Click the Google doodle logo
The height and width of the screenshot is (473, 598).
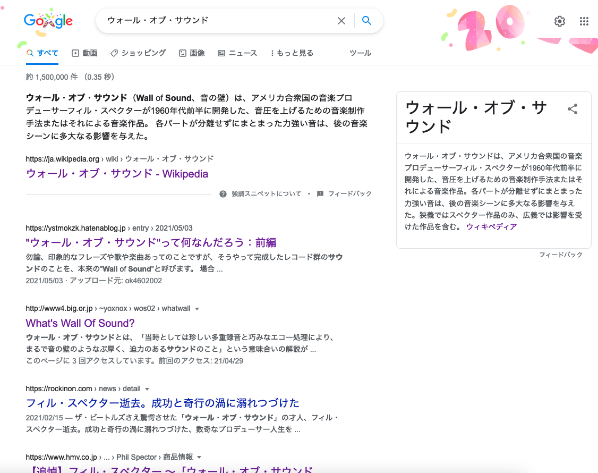coord(48,21)
